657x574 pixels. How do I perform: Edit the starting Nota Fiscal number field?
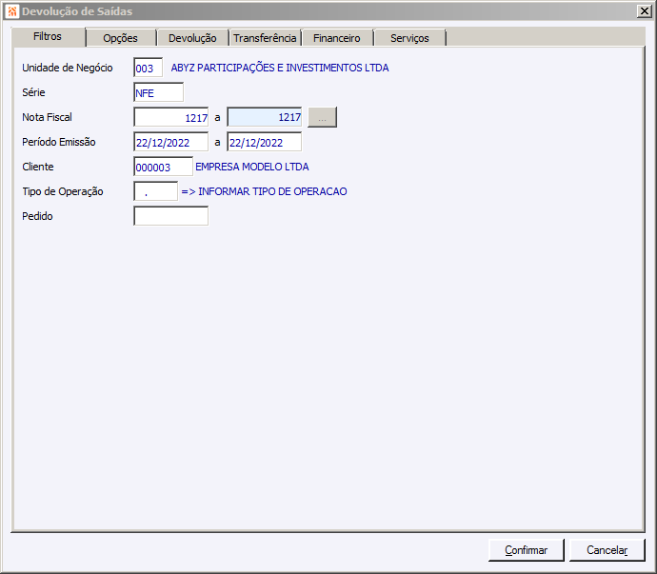click(171, 117)
